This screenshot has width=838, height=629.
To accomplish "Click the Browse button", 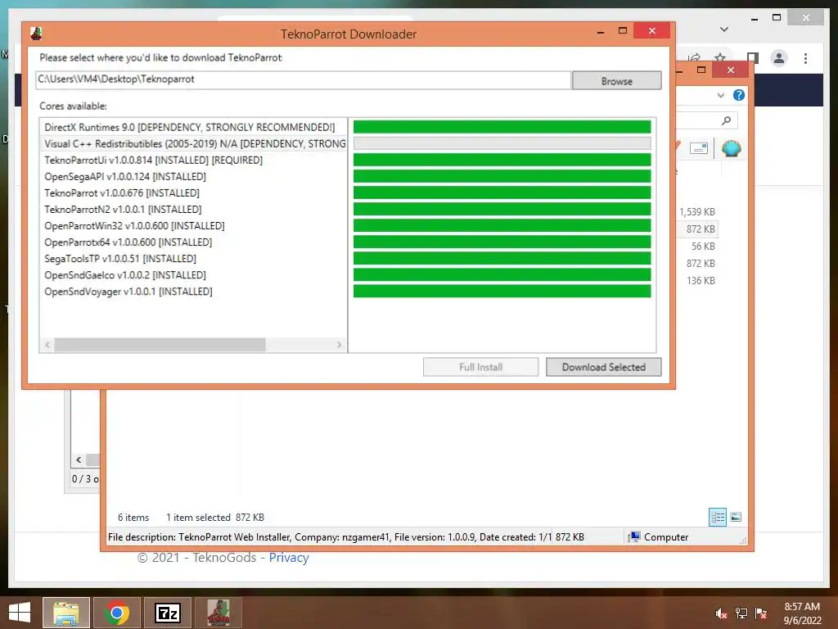I will click(x=617, y=81).
